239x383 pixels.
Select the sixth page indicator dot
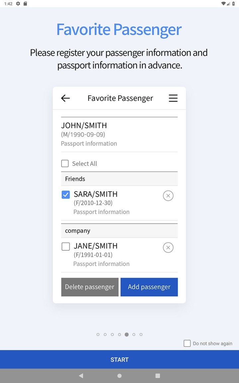(134, 334)
